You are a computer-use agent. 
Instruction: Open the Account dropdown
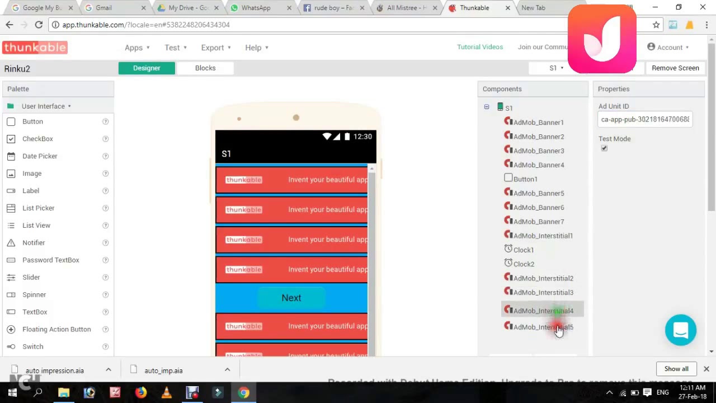tap(668, 48)
